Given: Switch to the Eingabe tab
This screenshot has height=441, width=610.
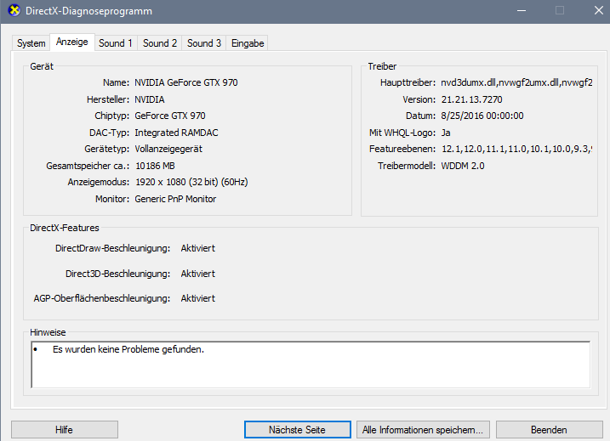Looking at the screenshot, I should (248, 43).
